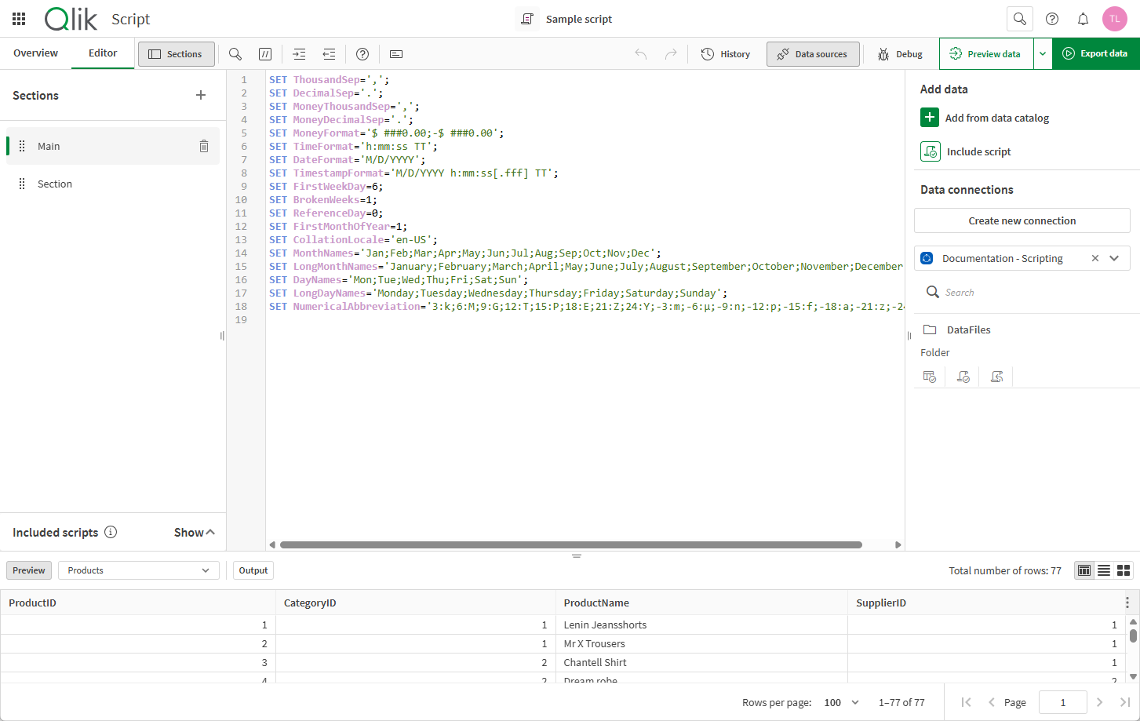Outdent the selected script lines
This screenshot has height=721, width=1140.
[x=329, y=53]
